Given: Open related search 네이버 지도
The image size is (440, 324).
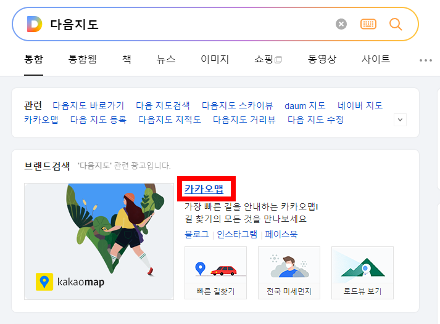Looking at the screenshot, I should (x=360, y=105).
